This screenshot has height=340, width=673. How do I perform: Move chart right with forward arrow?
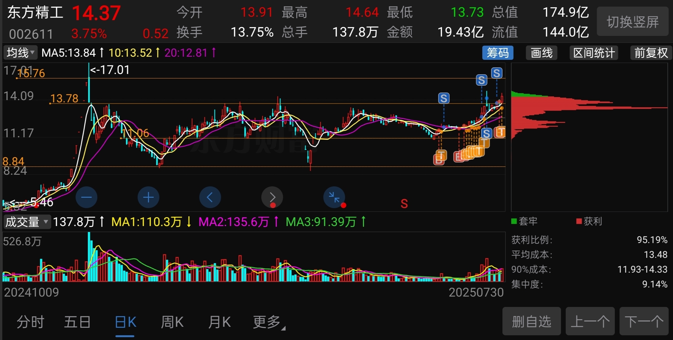point(272,197)
